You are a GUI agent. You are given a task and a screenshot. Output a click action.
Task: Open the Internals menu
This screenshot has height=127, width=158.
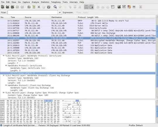point(73,2)
